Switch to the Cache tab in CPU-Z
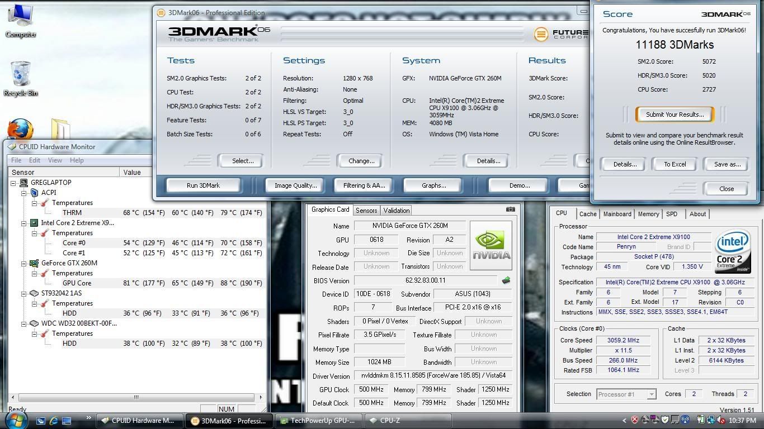 coord(588,214)
